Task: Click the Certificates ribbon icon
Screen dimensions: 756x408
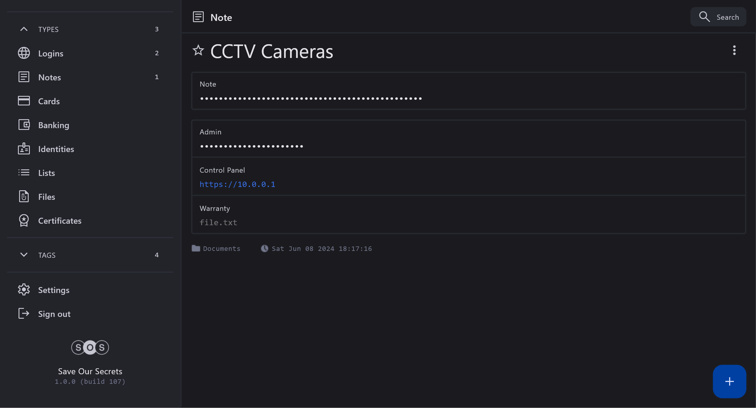Action: tap(24, 220)
